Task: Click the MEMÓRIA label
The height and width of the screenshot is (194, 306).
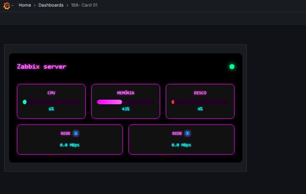Action: click(x=126, y=93)
